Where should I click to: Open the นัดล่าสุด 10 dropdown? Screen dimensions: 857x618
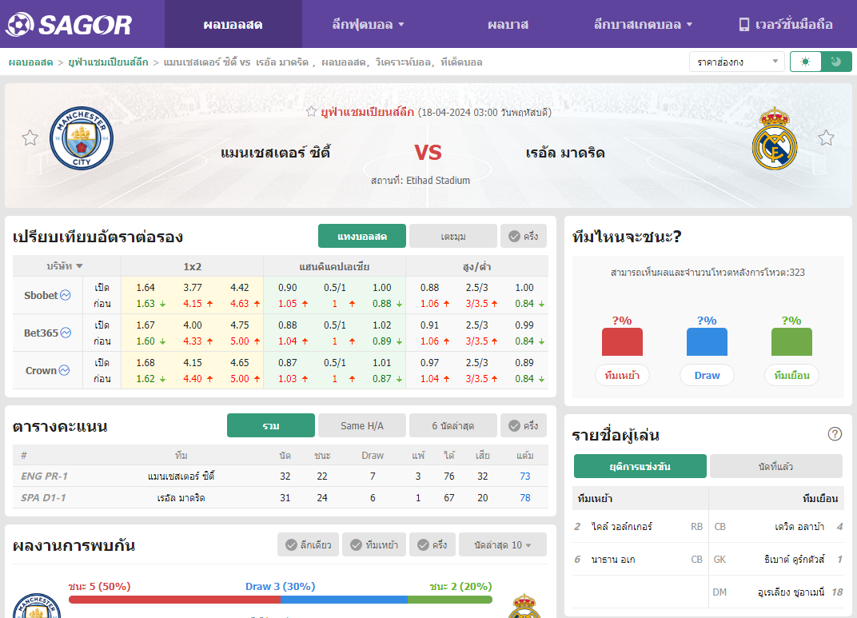[503, 544]
